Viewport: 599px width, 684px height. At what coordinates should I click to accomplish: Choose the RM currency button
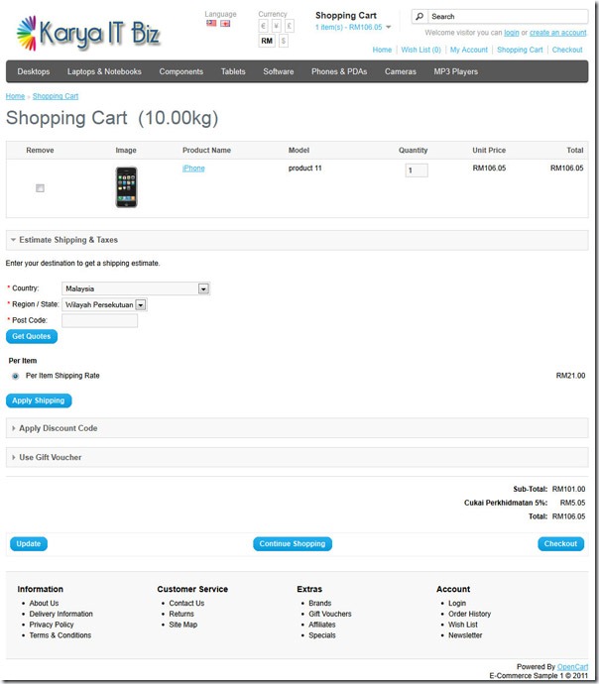pyautogui.click(x=267, y=41)
